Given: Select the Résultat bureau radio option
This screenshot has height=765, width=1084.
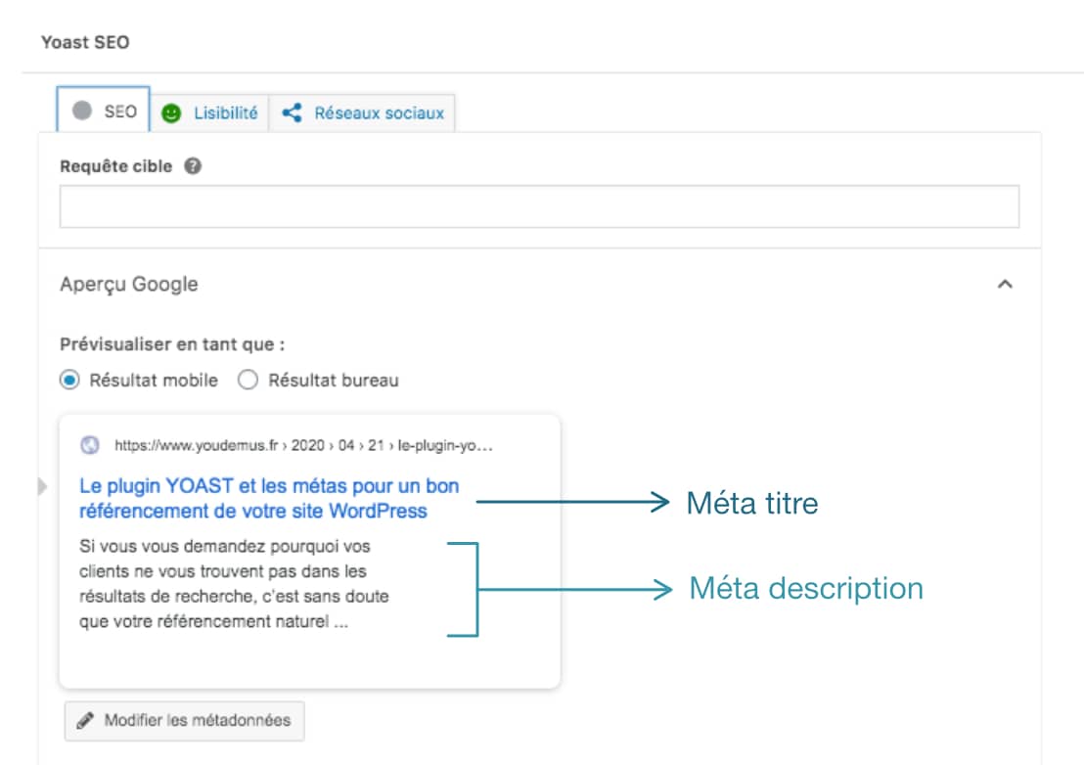Looking at the screenshot, I should 248,381.
